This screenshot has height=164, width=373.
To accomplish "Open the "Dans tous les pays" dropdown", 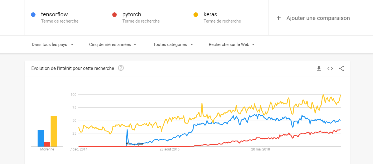I will 53,45.
